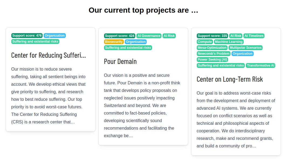Viewport: 286px width, 159px height.
Task: Select the yellow Biosecurity tag
Action: click(114, 42)
